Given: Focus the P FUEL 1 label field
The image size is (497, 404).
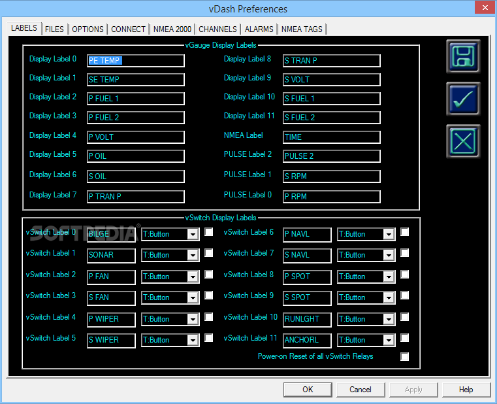Looking at the screenshot, I should click(136, 99).
